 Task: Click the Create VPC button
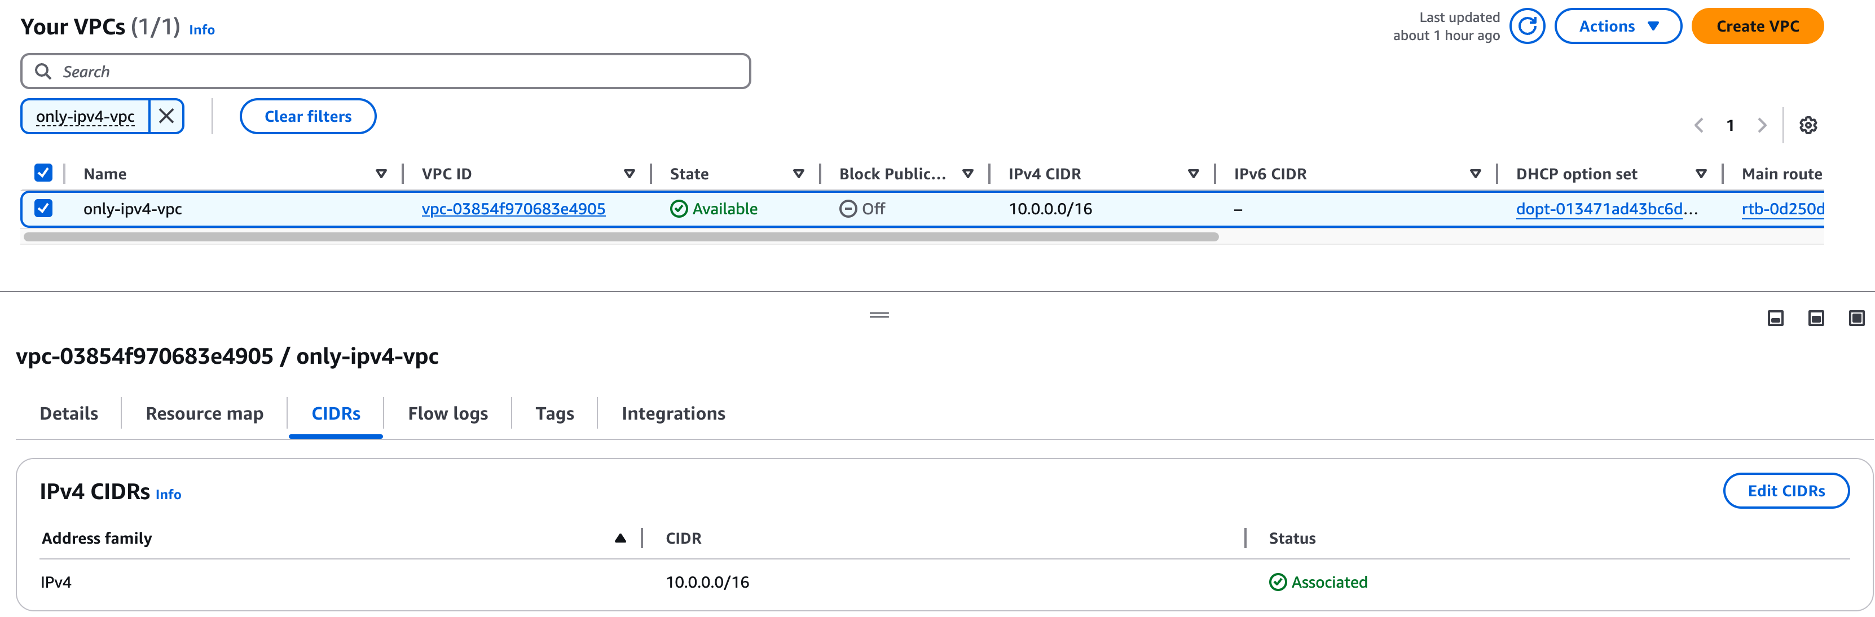point(1757,26)
